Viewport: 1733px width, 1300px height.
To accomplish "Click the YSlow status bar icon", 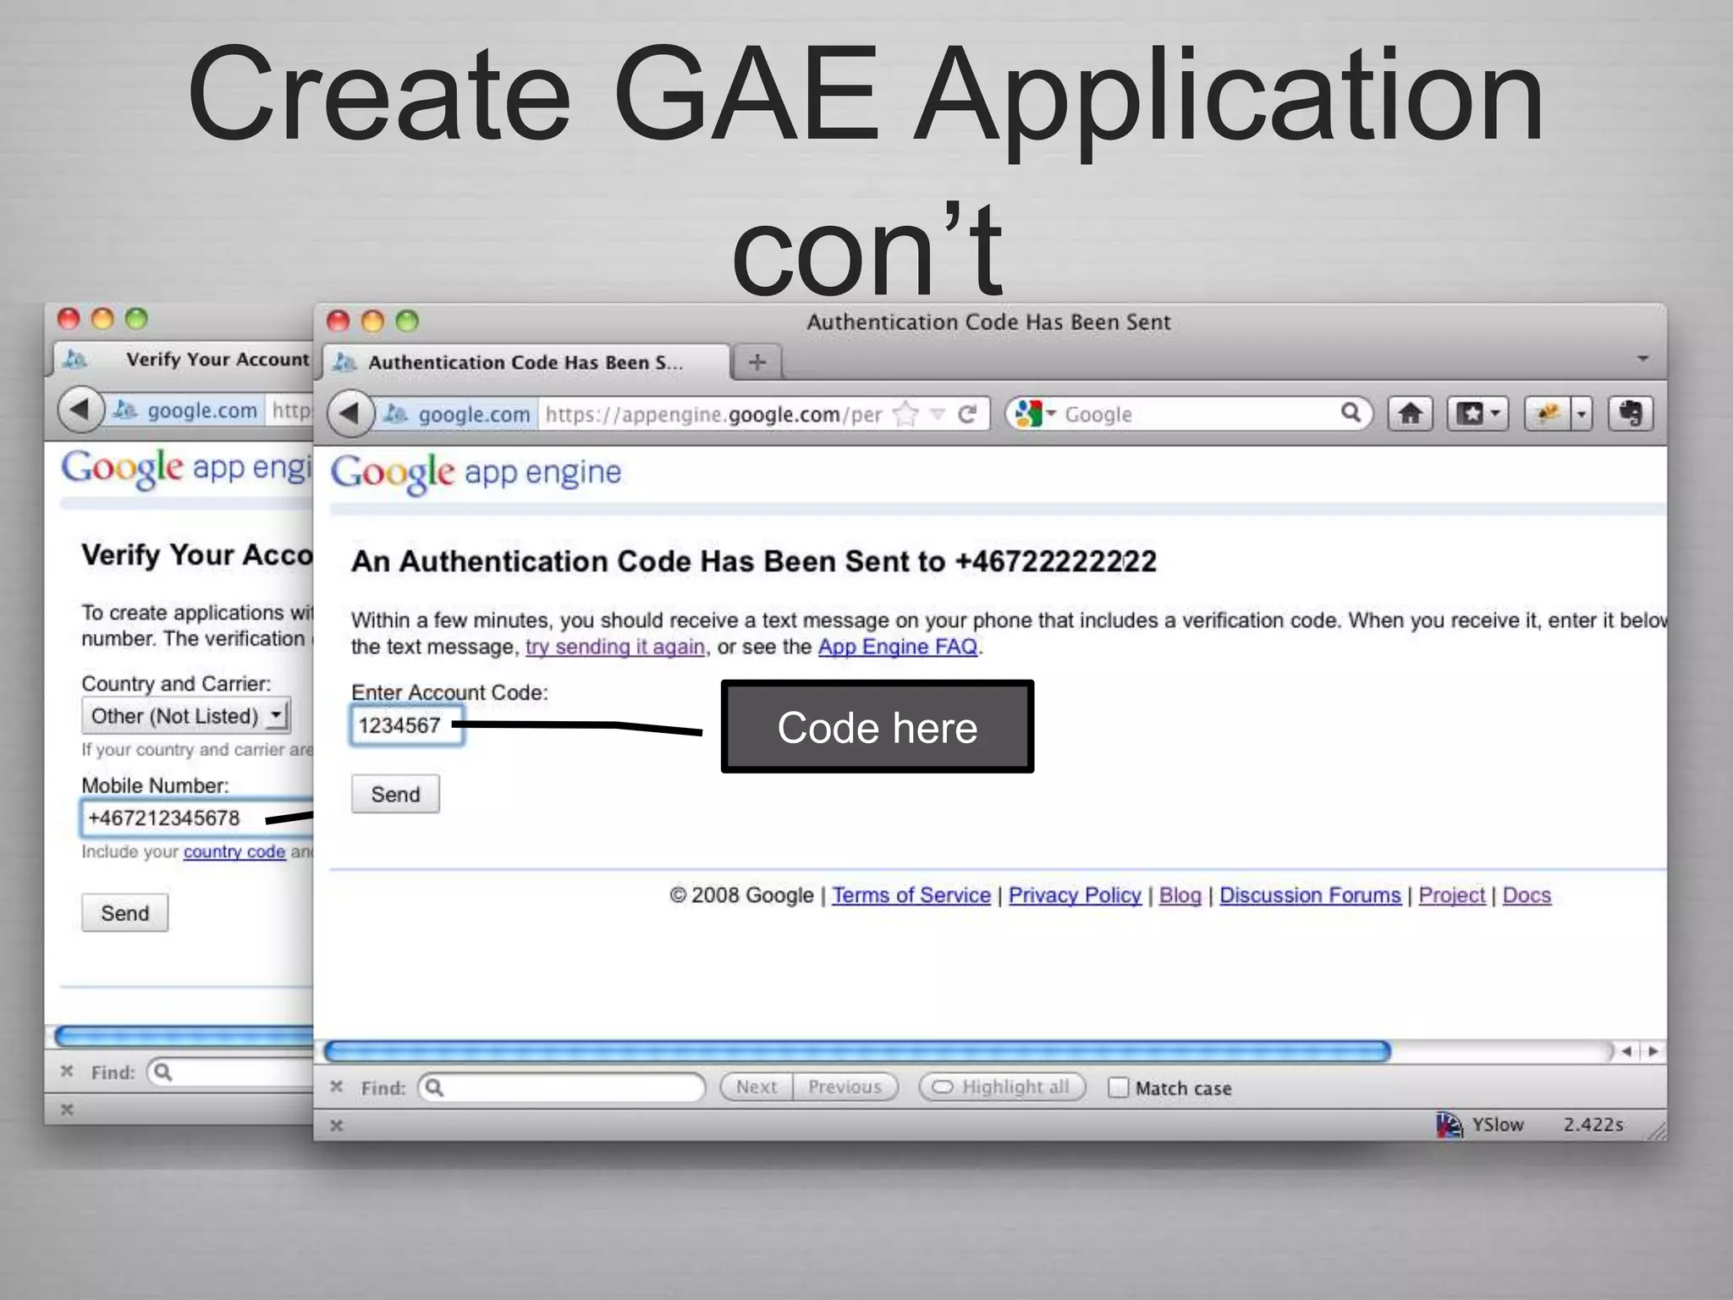I will 1449,1125.
